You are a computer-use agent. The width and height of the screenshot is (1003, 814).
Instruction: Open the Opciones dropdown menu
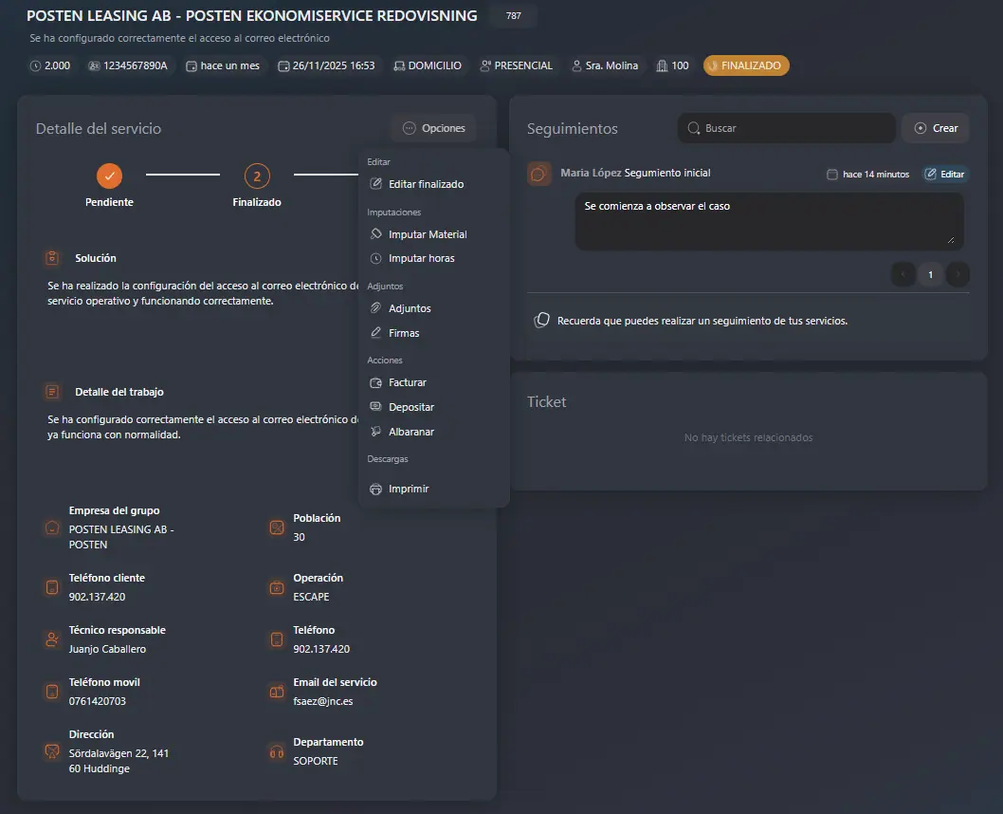tap(433, 128)
